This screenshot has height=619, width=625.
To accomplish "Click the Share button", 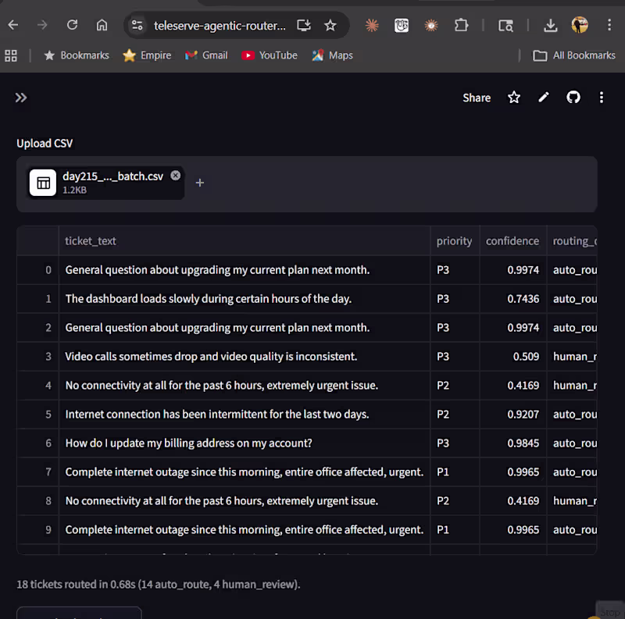I will coord(477,98).
